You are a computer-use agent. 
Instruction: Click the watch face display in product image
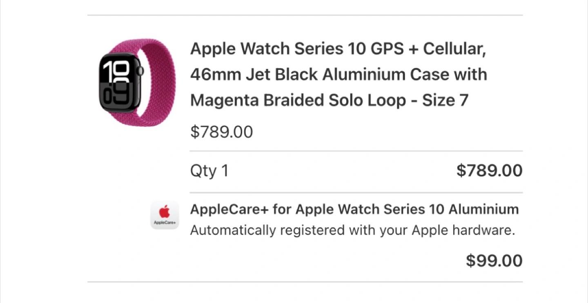point(119,82)
